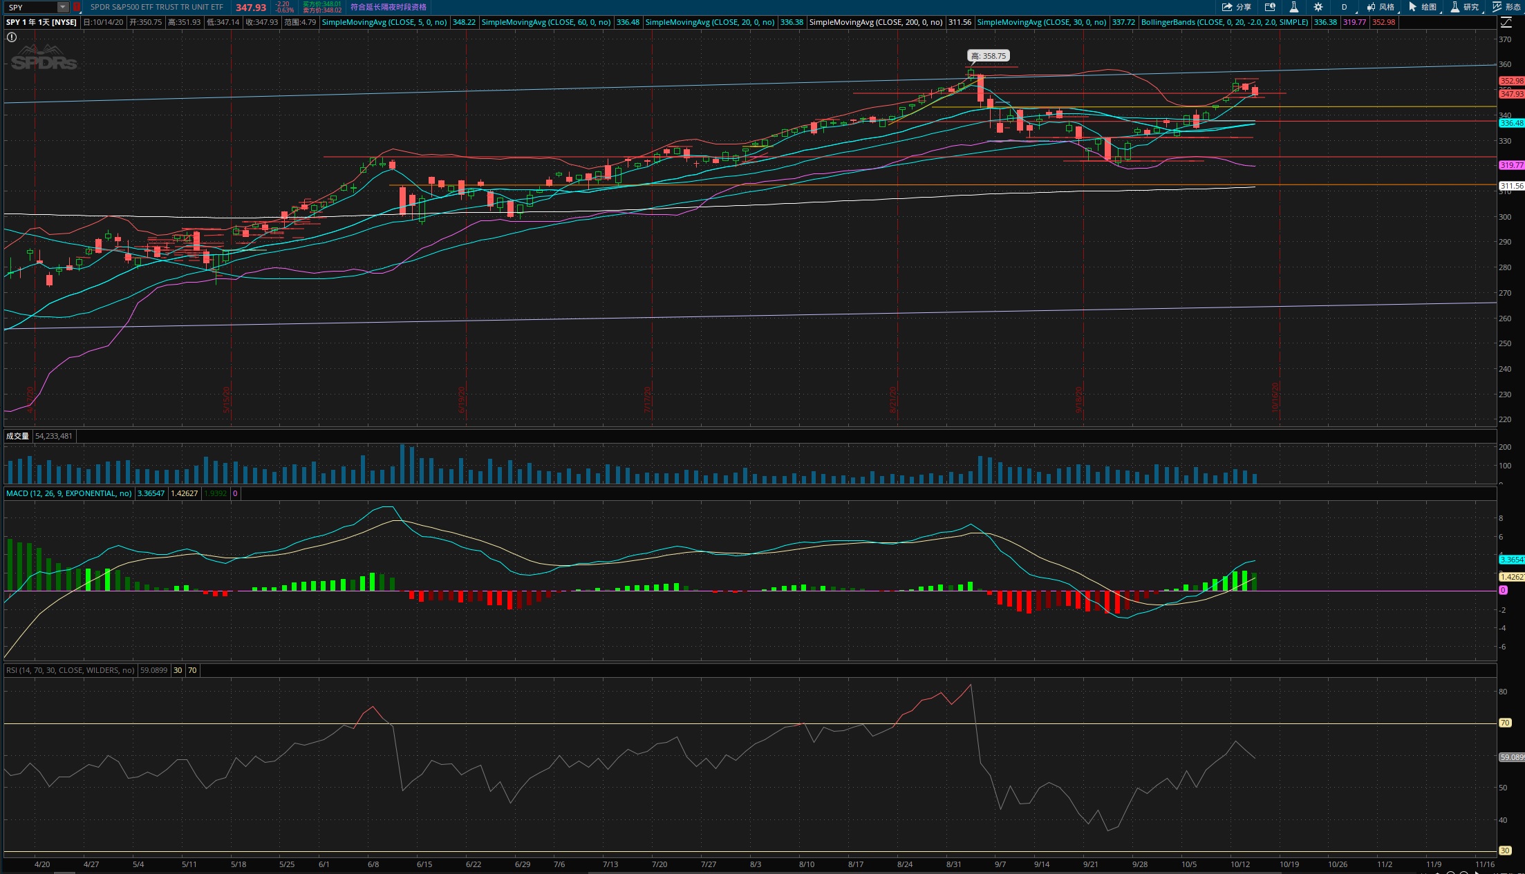Click the 10/12 date on the time axis
This screenshot has width=1525, height=874.
point(1240,864)
